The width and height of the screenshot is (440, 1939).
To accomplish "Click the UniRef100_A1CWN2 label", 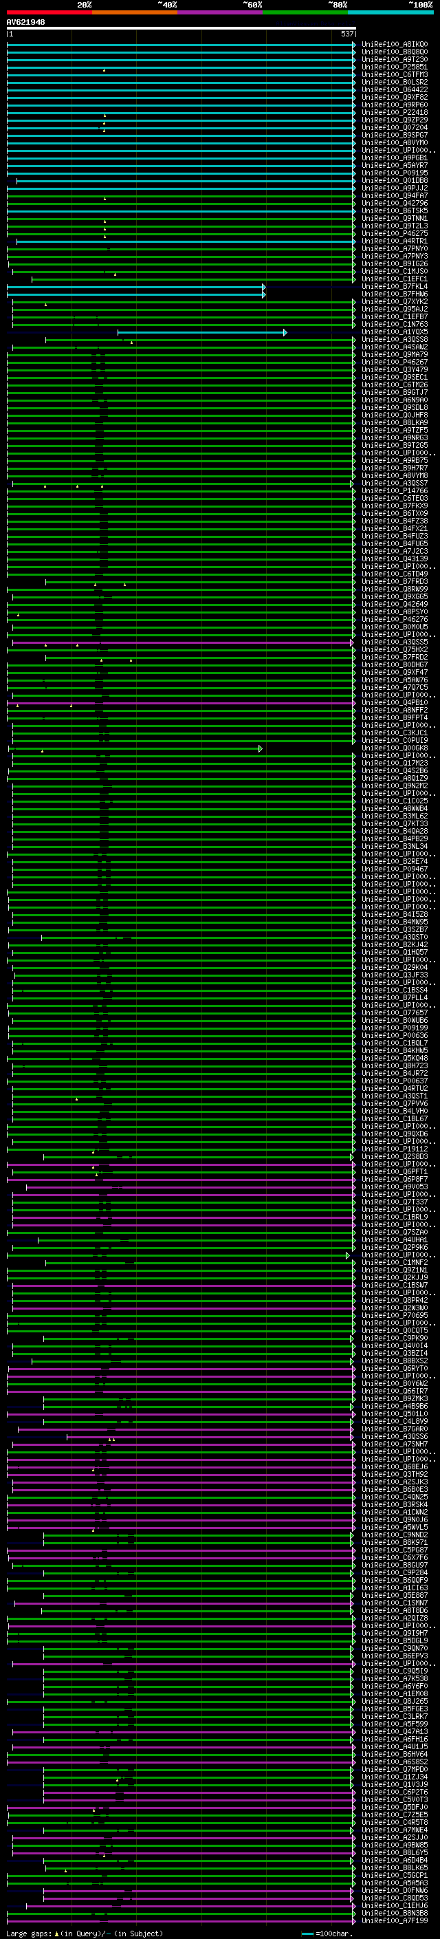I will point(395,1513).
